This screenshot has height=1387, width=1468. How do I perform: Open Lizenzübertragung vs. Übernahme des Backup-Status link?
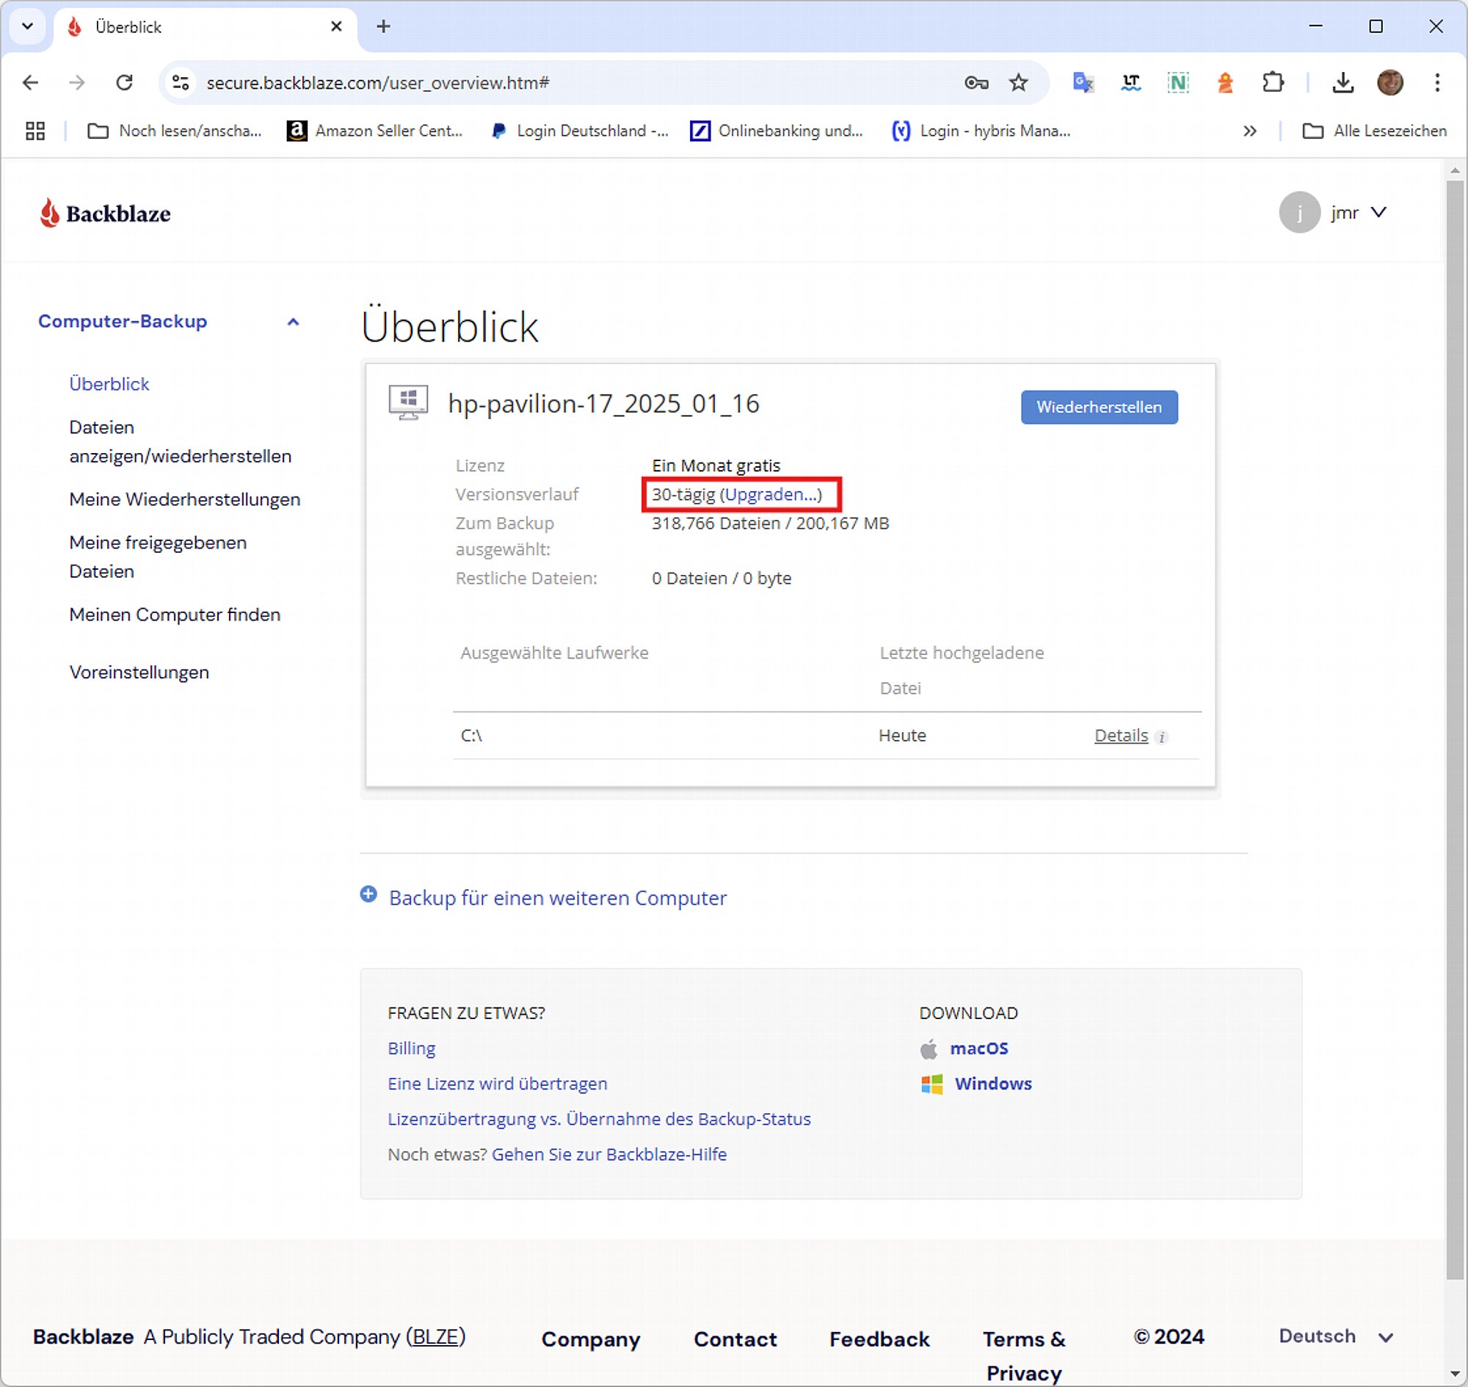pos(600,1118)
